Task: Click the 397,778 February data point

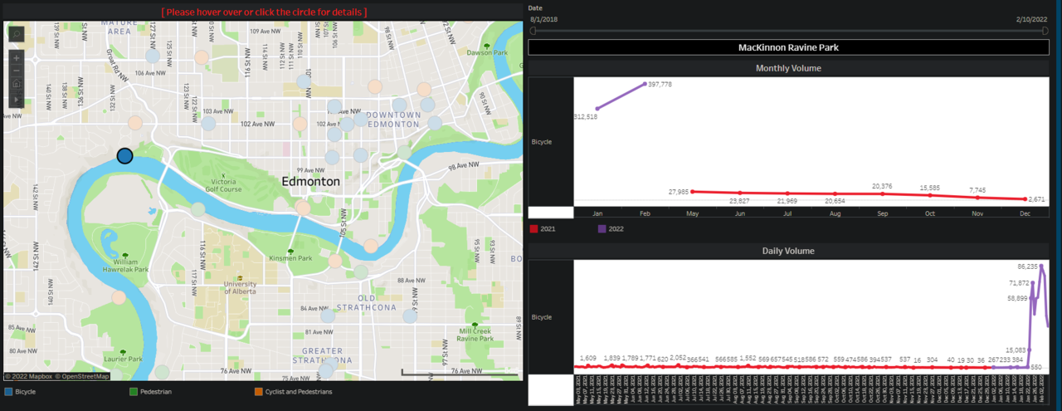Action: (645, 84)
